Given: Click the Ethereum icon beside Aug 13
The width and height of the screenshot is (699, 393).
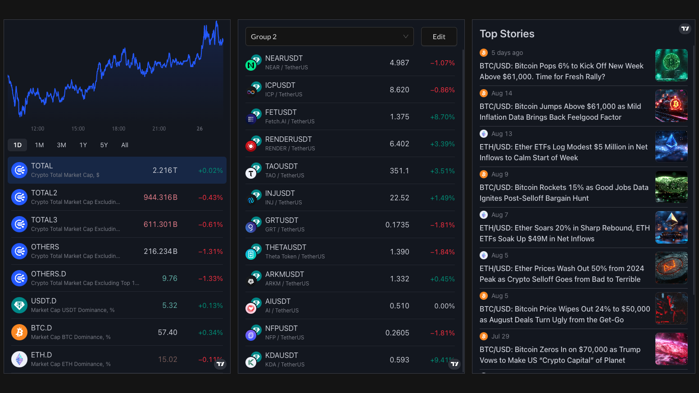Looking at the screenshot, I should 484,134.
